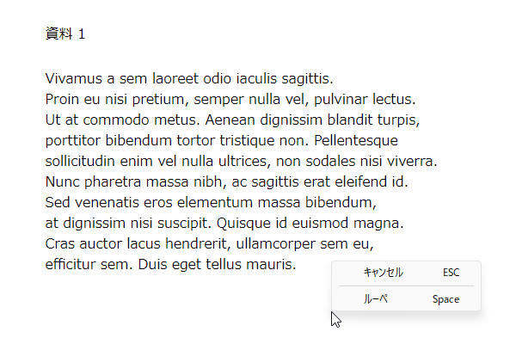Click the ESC shortcut label
516x344 pixels.
(451, 273)
